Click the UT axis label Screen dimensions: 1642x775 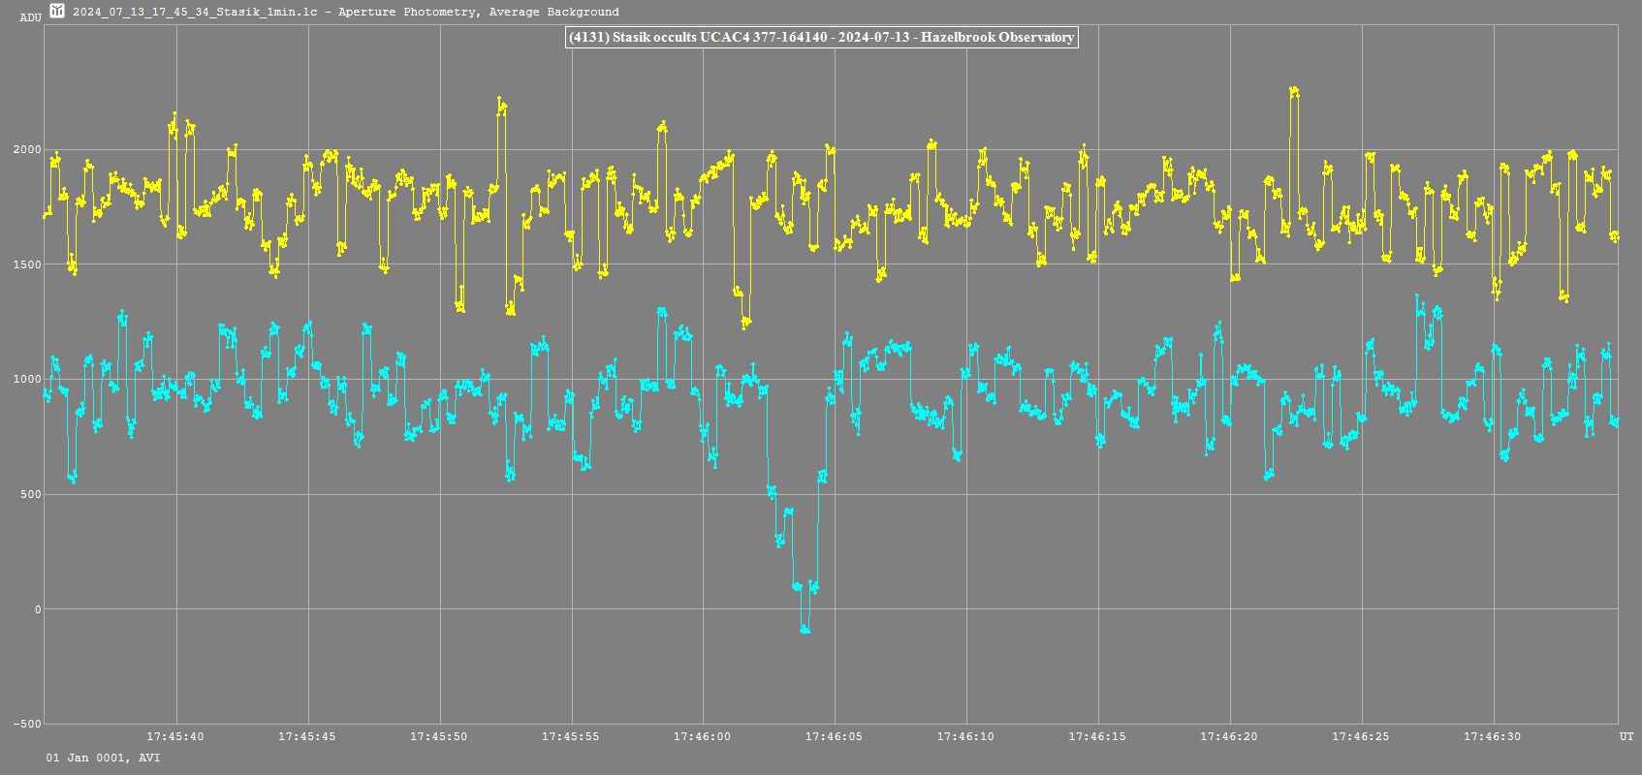(1626, 736)
